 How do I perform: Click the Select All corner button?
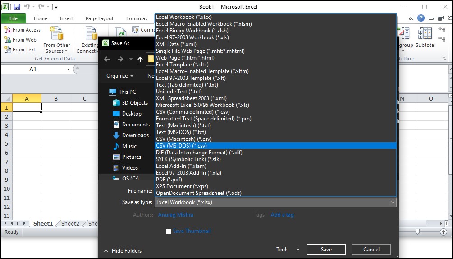point(6,98)
